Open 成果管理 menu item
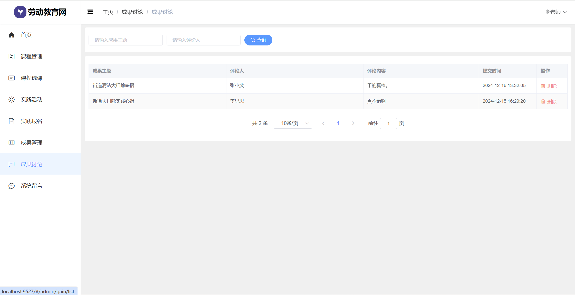Screen dimensions: 575x295 [x=32, y=143]
